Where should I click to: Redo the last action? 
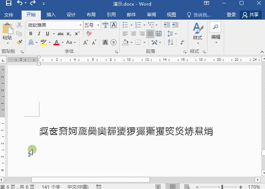coord(33,3)
